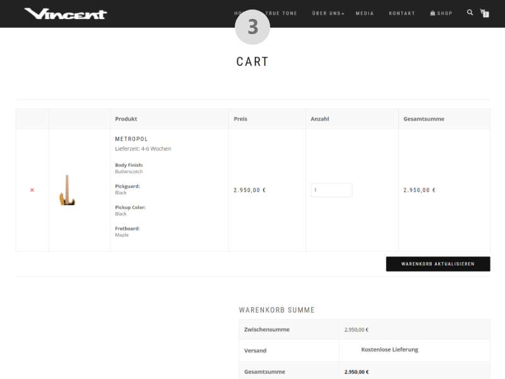
Task: Click the 'Pickguard:' attribute label
Action: pyautogui.click(x=128, y=186)
